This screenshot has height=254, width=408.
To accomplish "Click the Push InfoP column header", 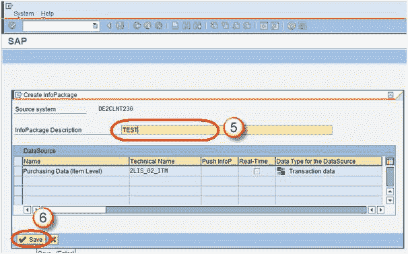I will (219, 161).
